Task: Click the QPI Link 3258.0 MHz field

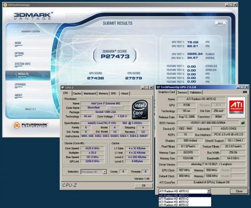Action: pyautogui.click(x=92, y=161)
